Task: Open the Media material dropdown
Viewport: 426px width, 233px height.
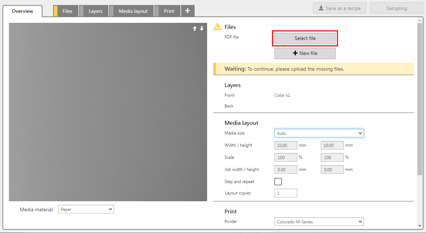Action: (x=86, y=209)
